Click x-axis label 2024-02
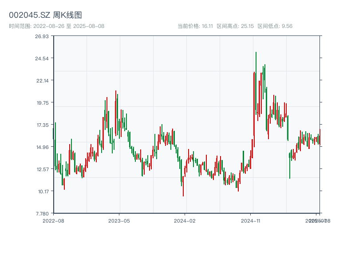Image resolution: width=355 pixels, height=266 pixels. tap(185, 221)
